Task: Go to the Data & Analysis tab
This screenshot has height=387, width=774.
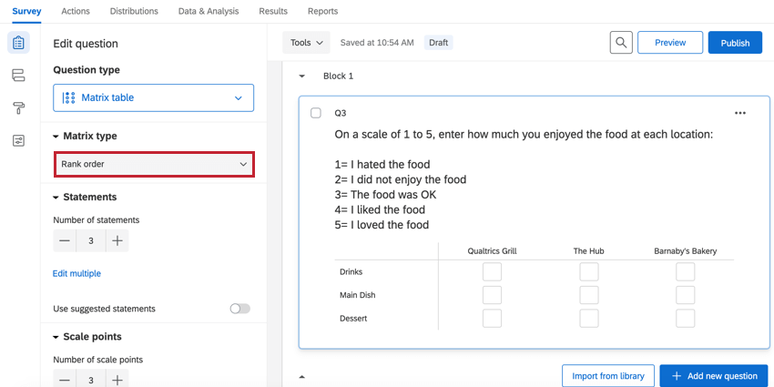Action: click(209, 11)
